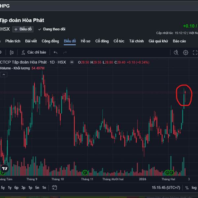Image resolution: width=198 pixels, height=198 pixels.
Task: Click the F marker near Tháng 11
Action: (85, 173)
